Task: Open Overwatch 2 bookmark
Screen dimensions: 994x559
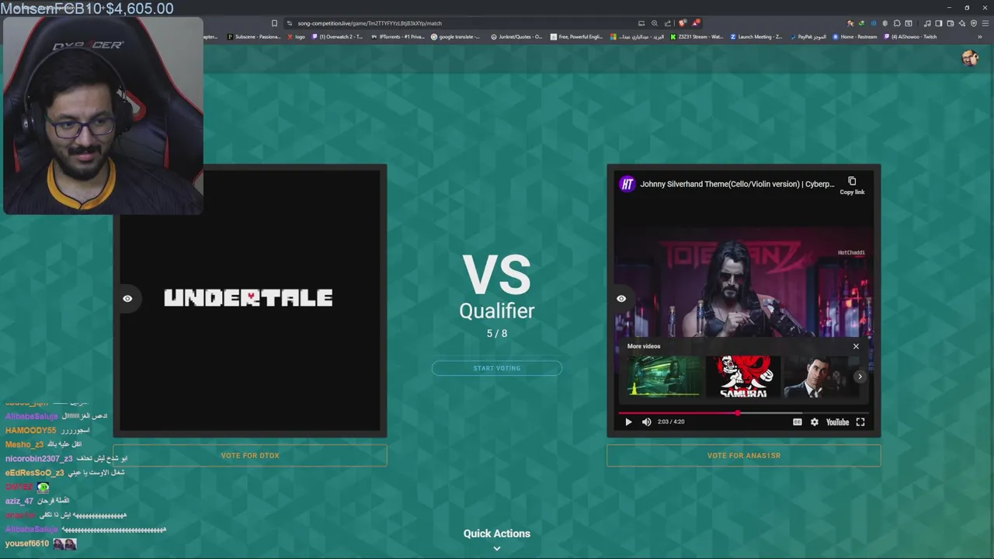Action: [x=337, y=36]
